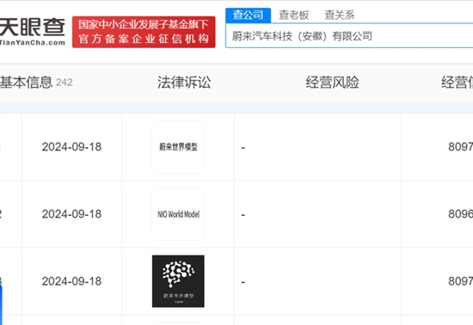Open the NIO World Model trademark image
The width and height of the screenshot is (473, 325).
[178, 214]
